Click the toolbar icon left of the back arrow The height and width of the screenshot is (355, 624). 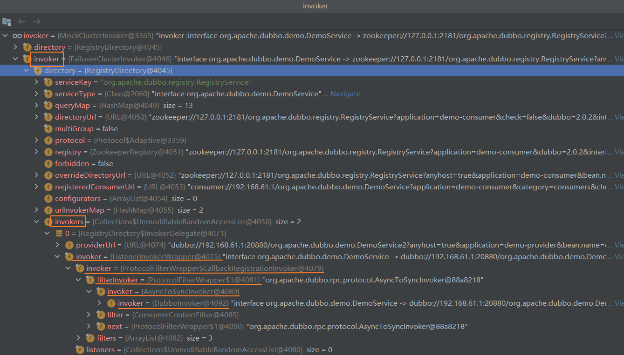(7, 21)
